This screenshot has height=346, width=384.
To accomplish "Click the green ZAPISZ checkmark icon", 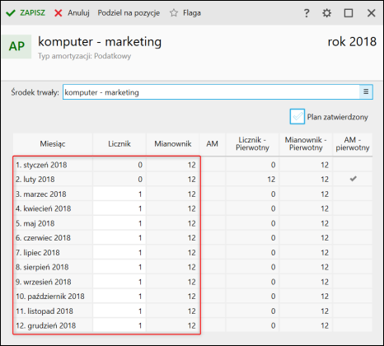I will (11, 13).
